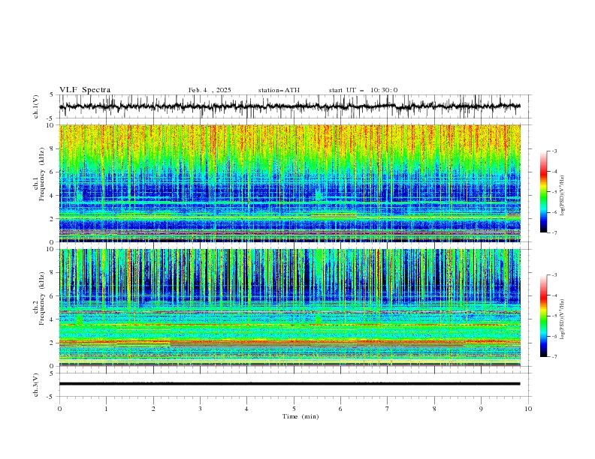Click time-axis tick label "2"
Image resolution: width=595 pixels, height=459 pixels.
pos(153,409)
